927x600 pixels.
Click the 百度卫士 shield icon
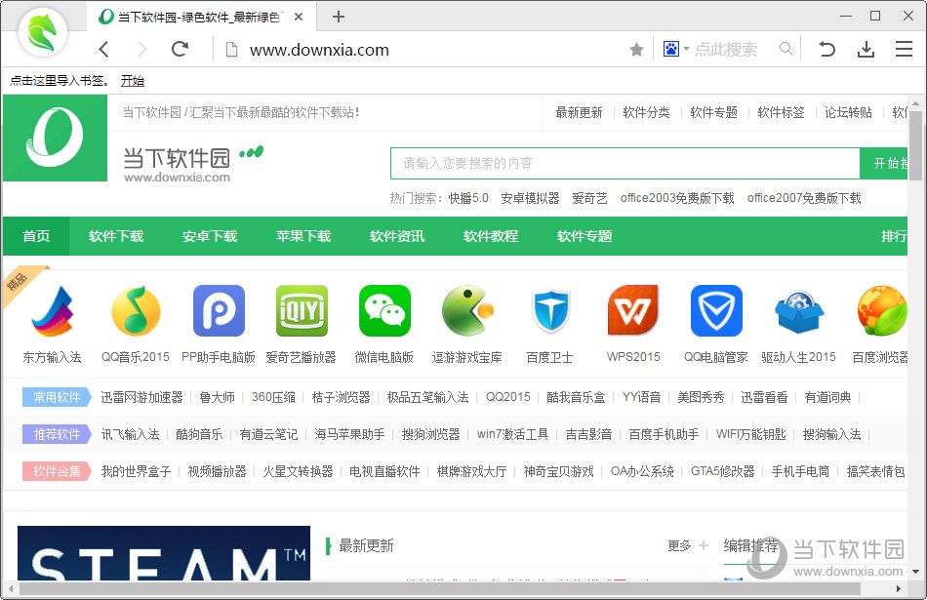click(550, 311)
